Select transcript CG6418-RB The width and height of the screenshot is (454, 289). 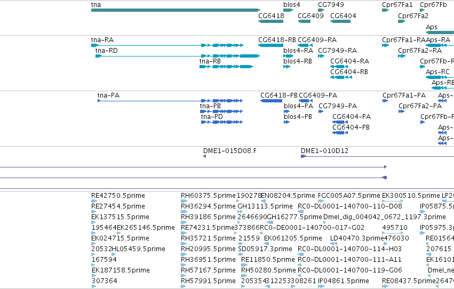pyautogui.click(x=270, y=45)
